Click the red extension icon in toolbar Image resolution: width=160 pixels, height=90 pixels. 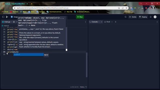(146, 8)
